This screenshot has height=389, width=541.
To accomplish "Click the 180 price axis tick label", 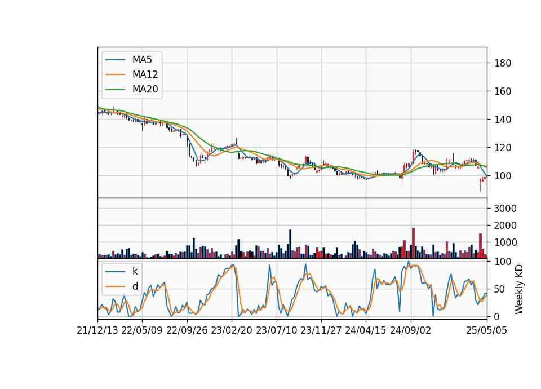I will tap(503, 63).
